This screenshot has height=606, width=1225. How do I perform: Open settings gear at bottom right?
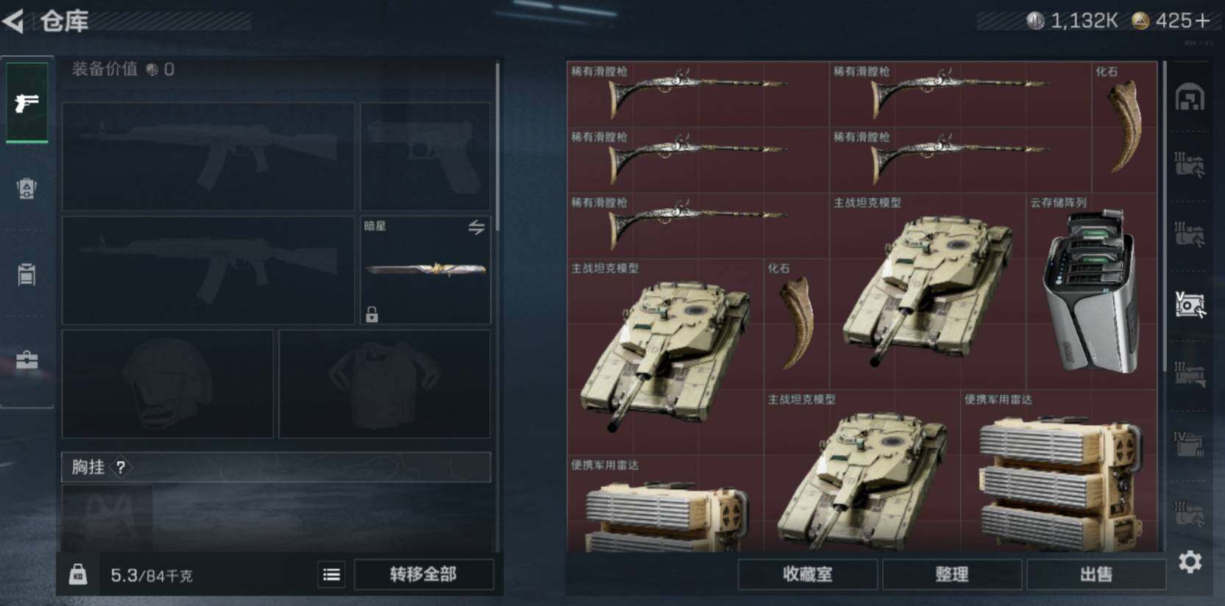(x=1190, y=562)
